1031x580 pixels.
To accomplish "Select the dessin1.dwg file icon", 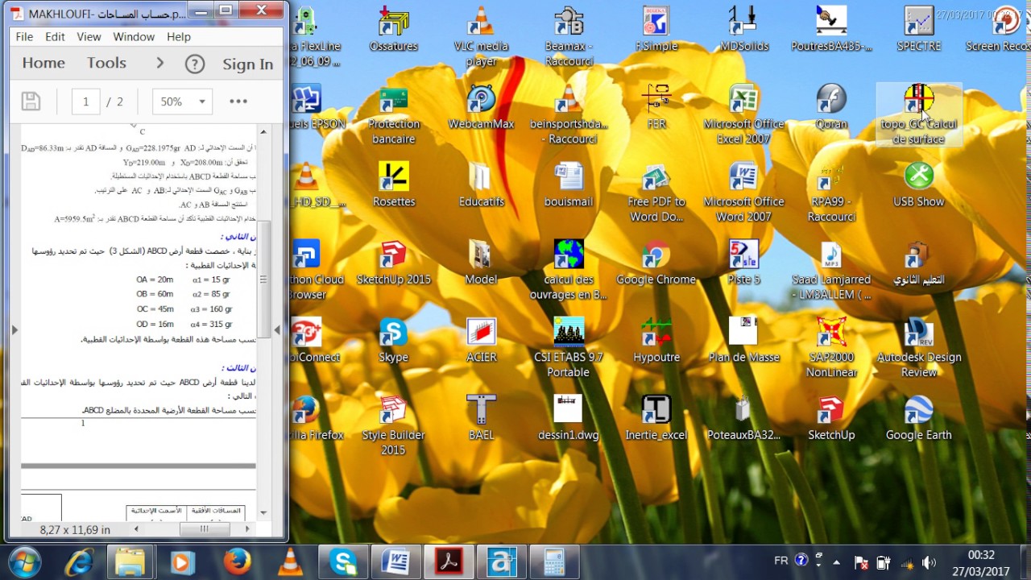I will click(x=569, y=419).
